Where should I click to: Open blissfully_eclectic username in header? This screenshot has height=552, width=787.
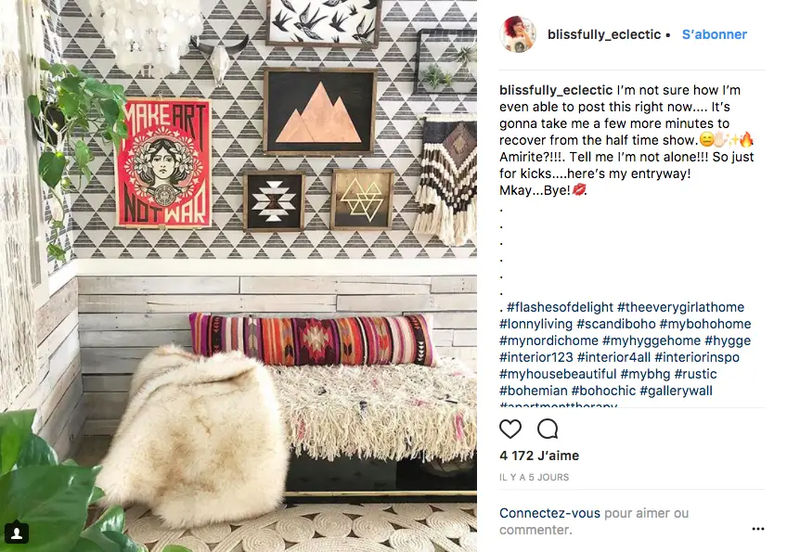[x=604, y=34]
